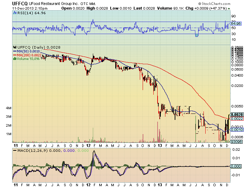Click the 90 level on RSI axis
The height and width of the screenshot is (188, 249).
pos(234,16)
